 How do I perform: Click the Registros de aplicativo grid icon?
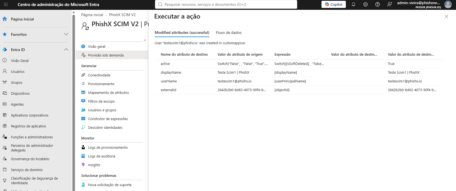coord(5,126)
